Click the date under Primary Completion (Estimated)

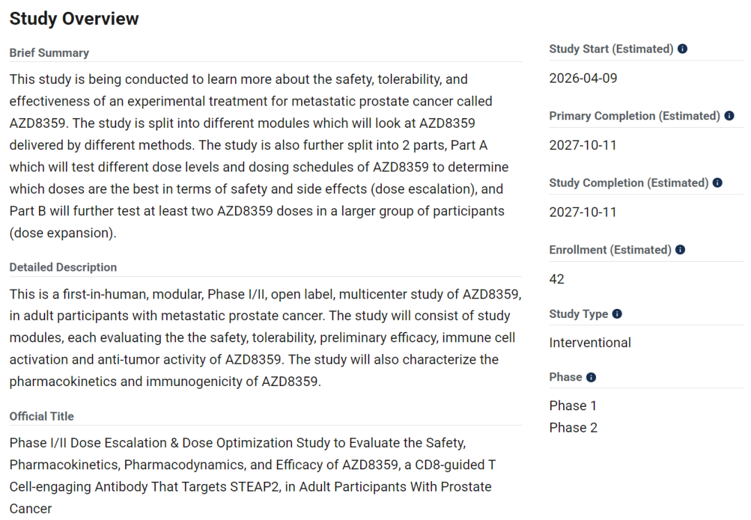[x=583, y=145]
